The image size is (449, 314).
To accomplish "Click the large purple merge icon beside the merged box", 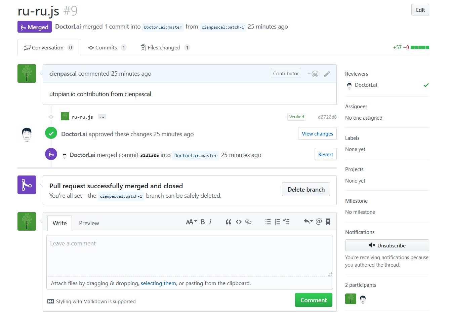I will (x=27, y=185).
